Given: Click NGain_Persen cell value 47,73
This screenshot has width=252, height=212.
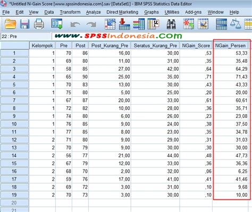Looking at the screenshot, I should [x=231, y=156].
